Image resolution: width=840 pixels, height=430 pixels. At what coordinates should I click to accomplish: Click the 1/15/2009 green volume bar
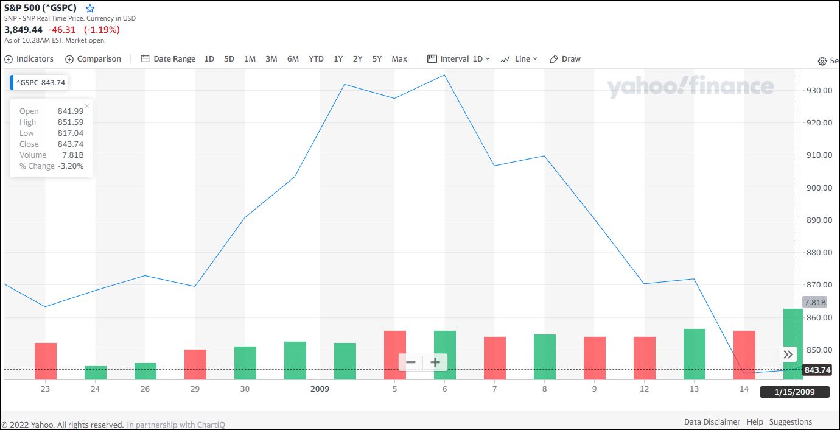point(793,344)
